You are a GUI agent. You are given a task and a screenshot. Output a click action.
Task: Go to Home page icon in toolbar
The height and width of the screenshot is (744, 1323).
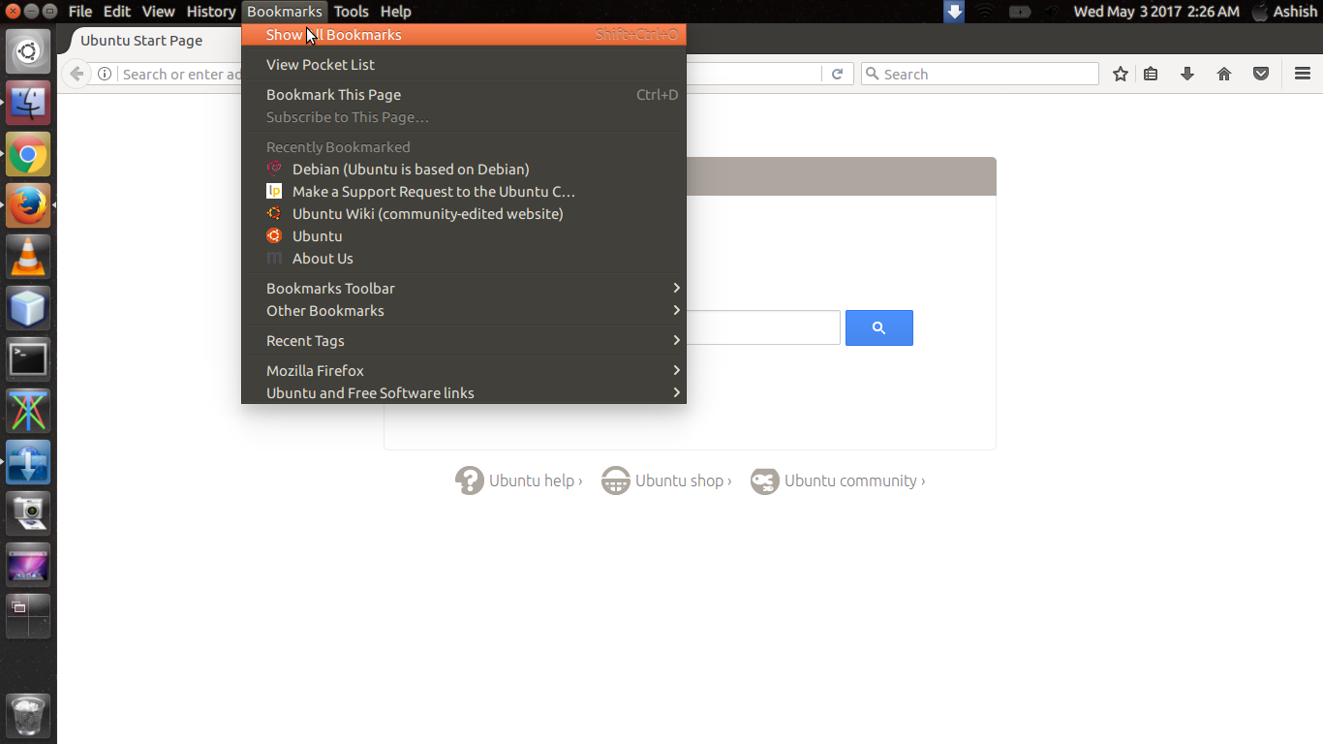[1224, 74]
